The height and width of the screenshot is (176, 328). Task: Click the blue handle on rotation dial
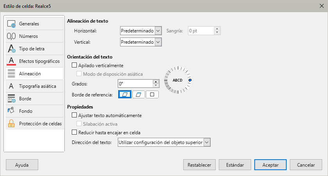click(x=190, y=80)
